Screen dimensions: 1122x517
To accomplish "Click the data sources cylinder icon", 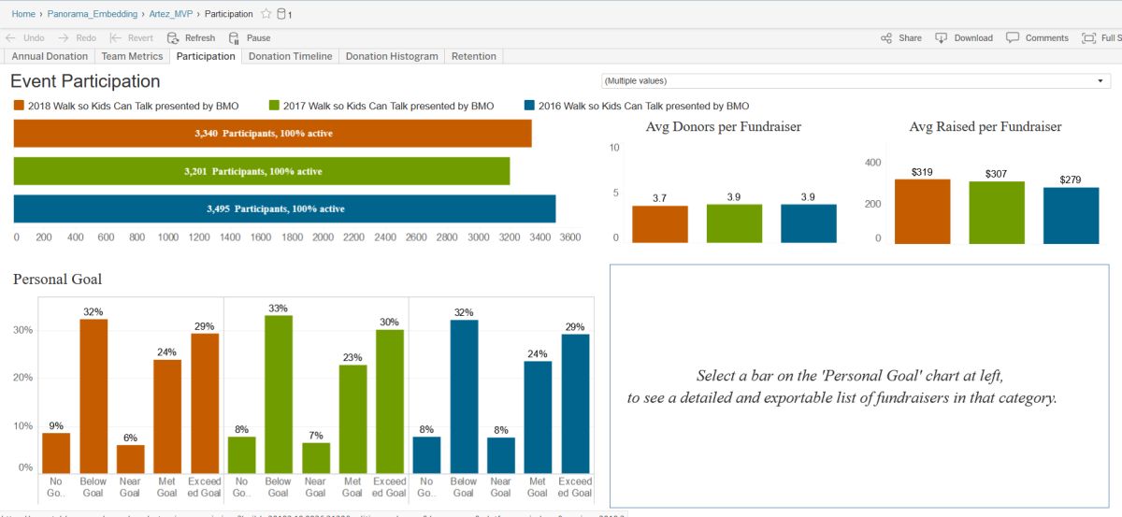I will click(x=281, y=14).
